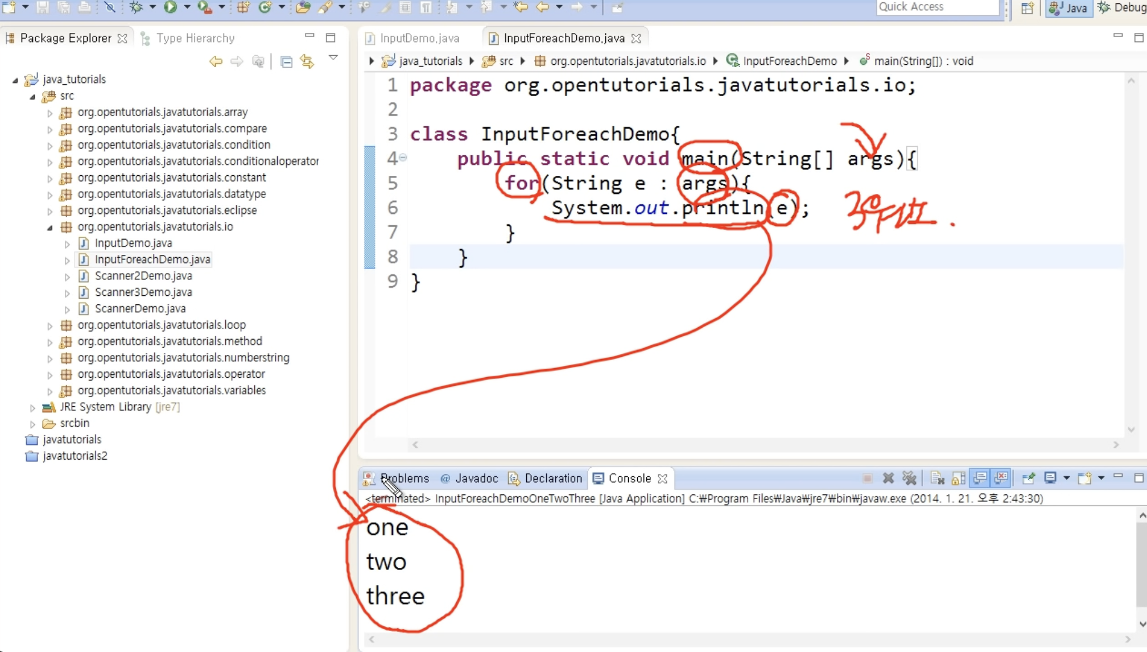The image size is (1147, 652).
Task: Toggle Scroll Lock in the Console toolbar
Action: pyautogui.click(x=958, y=478)
